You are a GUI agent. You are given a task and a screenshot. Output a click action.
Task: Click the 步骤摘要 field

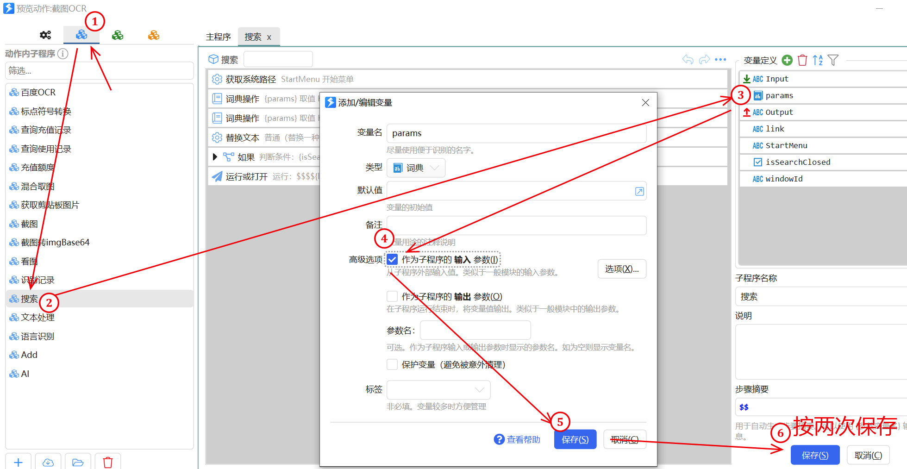coord(821,407)
